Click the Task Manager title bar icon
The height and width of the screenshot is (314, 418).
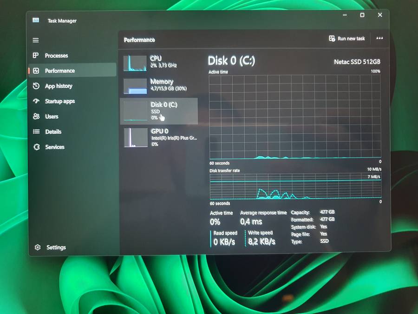click(36, 20)
